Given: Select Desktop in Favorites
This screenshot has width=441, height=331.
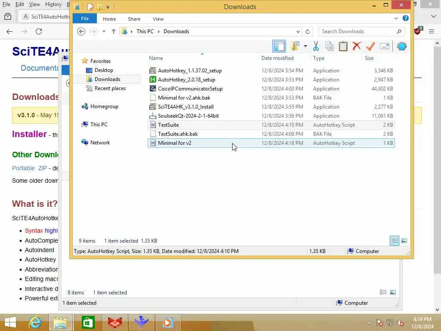Looking at the screenshot, I should 104,70.
